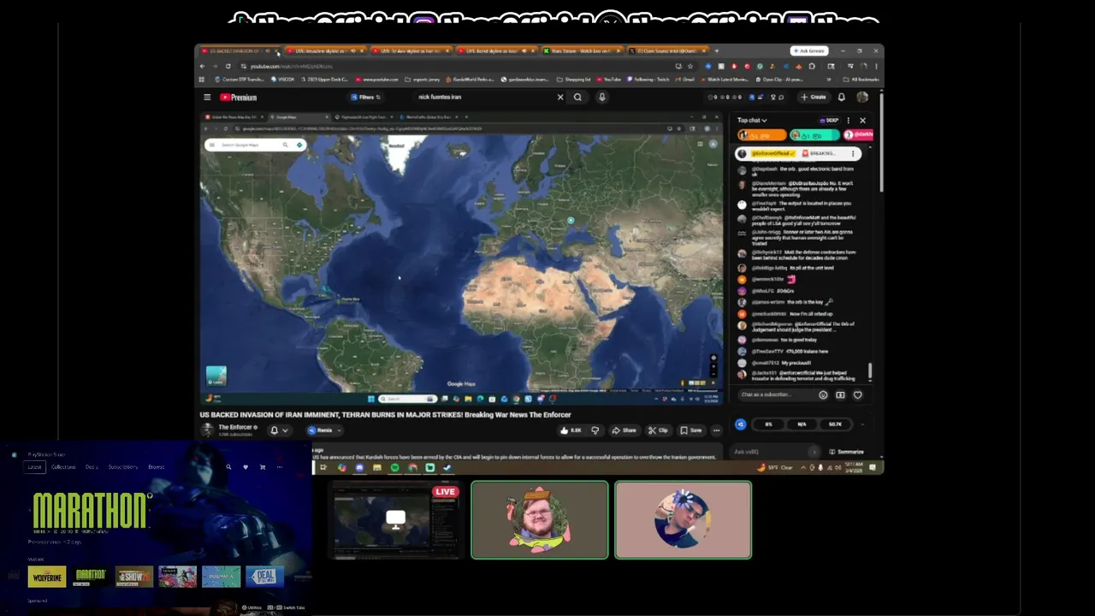This screenshot has width=1095, height=616.
Task: Go to YouTube Premium home logo
Action: (239, 98)
